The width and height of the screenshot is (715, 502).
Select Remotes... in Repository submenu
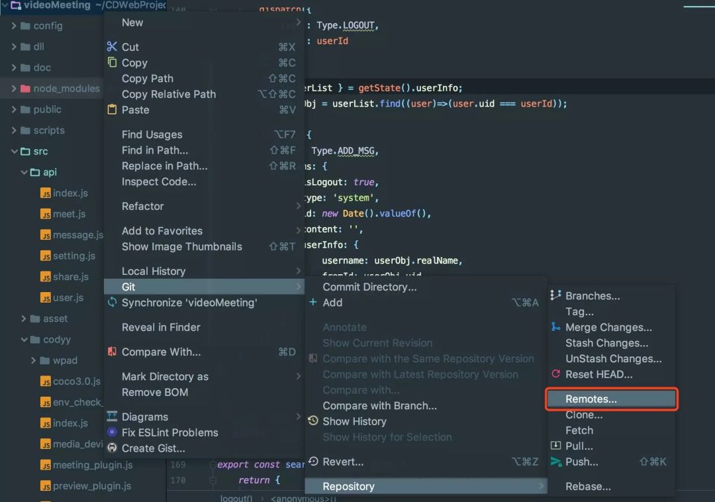612,399
